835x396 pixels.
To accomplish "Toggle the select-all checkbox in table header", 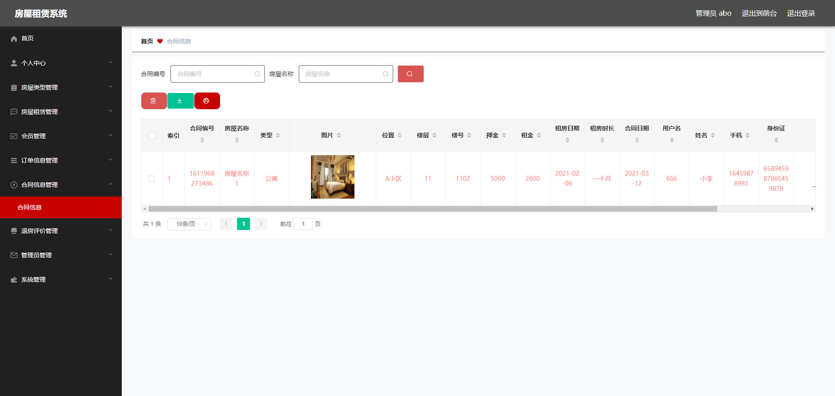I will pos(152,136).
